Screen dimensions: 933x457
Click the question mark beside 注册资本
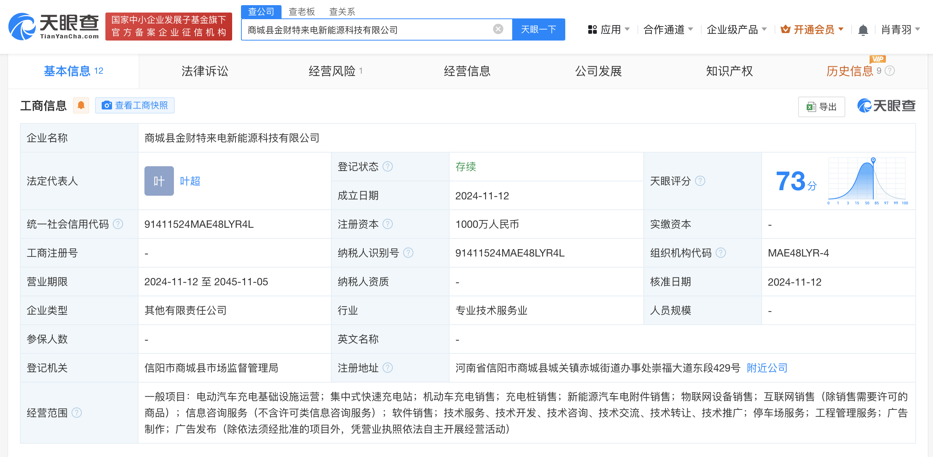coord(388,224)
